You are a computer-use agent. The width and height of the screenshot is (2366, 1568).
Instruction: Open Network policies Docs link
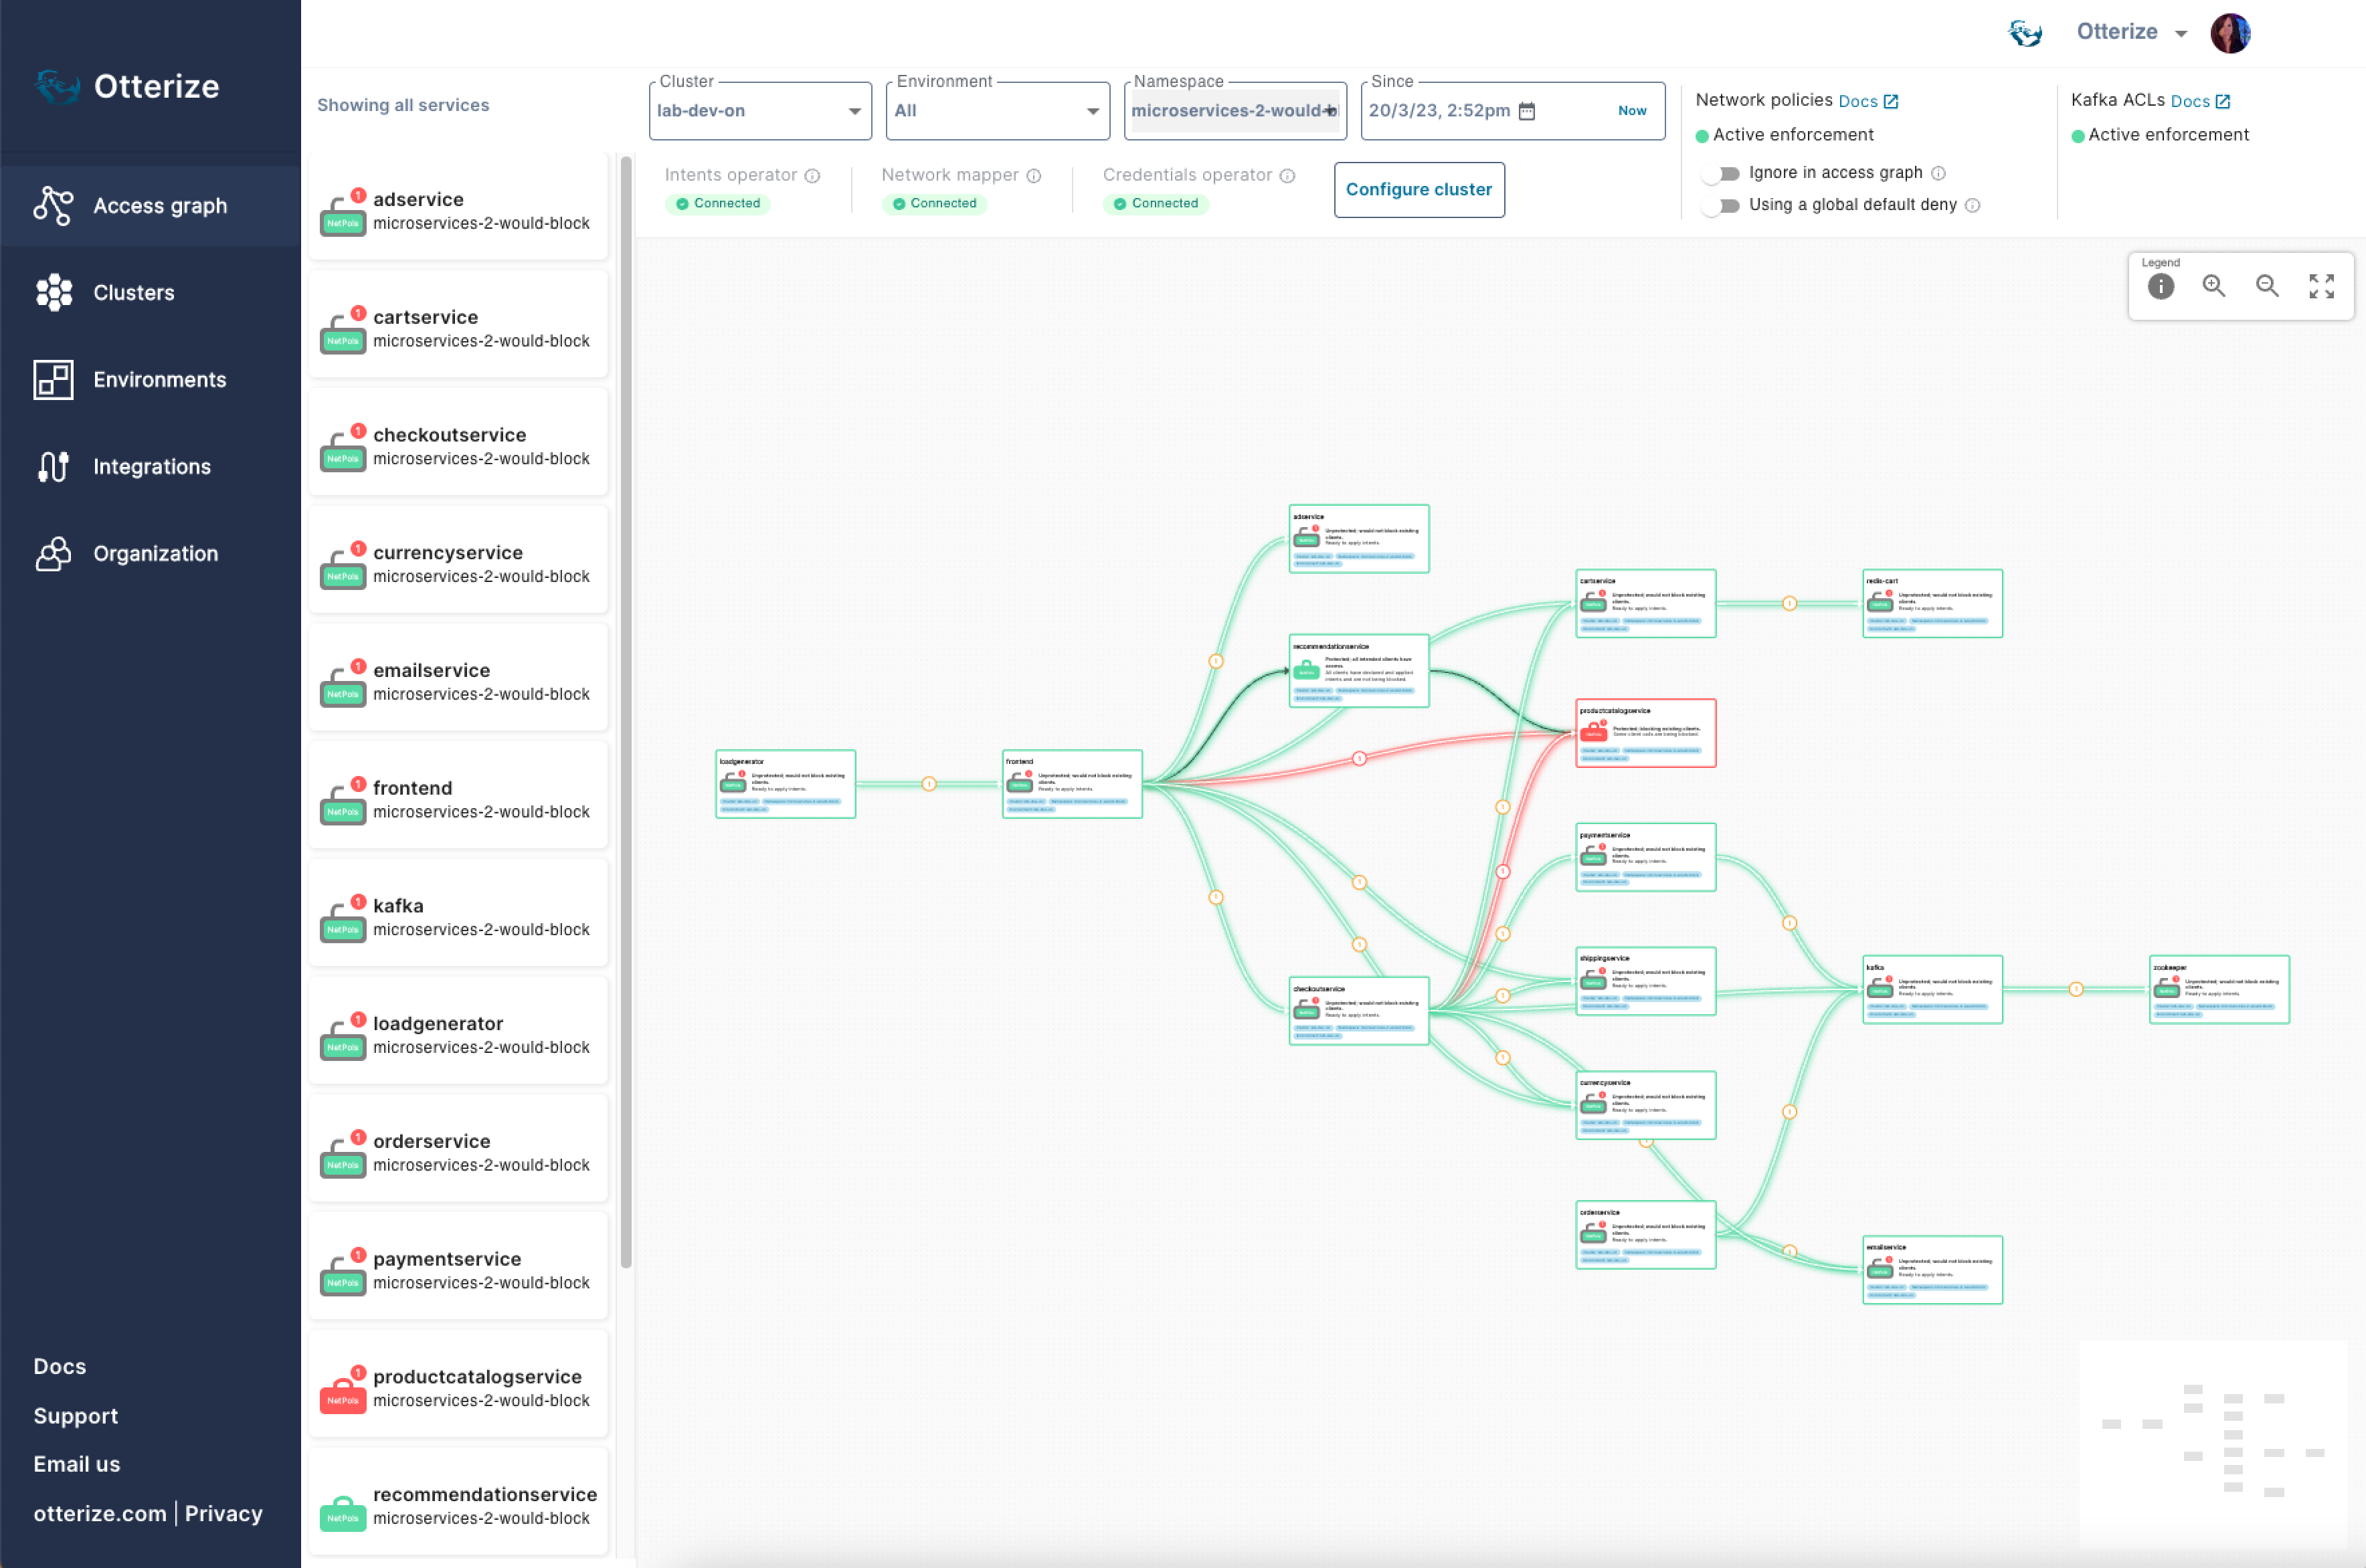(x=1868, y=101)
